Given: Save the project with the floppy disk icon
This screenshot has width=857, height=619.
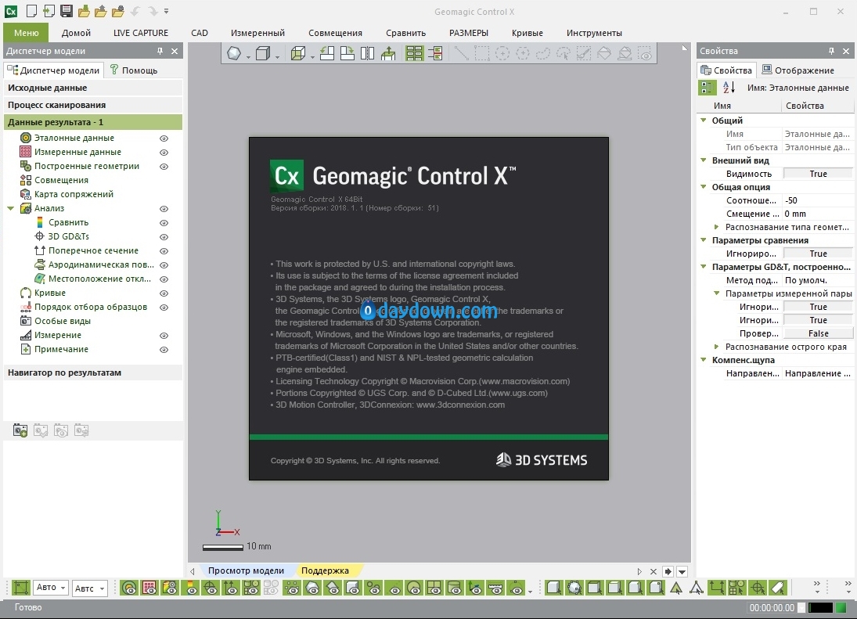Looking at the screenshot, I should [66, 11].
